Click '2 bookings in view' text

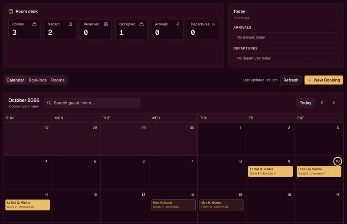pos(23,106)
